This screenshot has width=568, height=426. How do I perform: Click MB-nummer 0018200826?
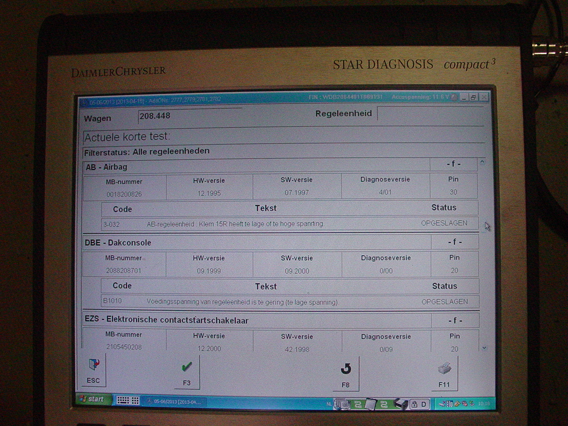click(124, 194)
